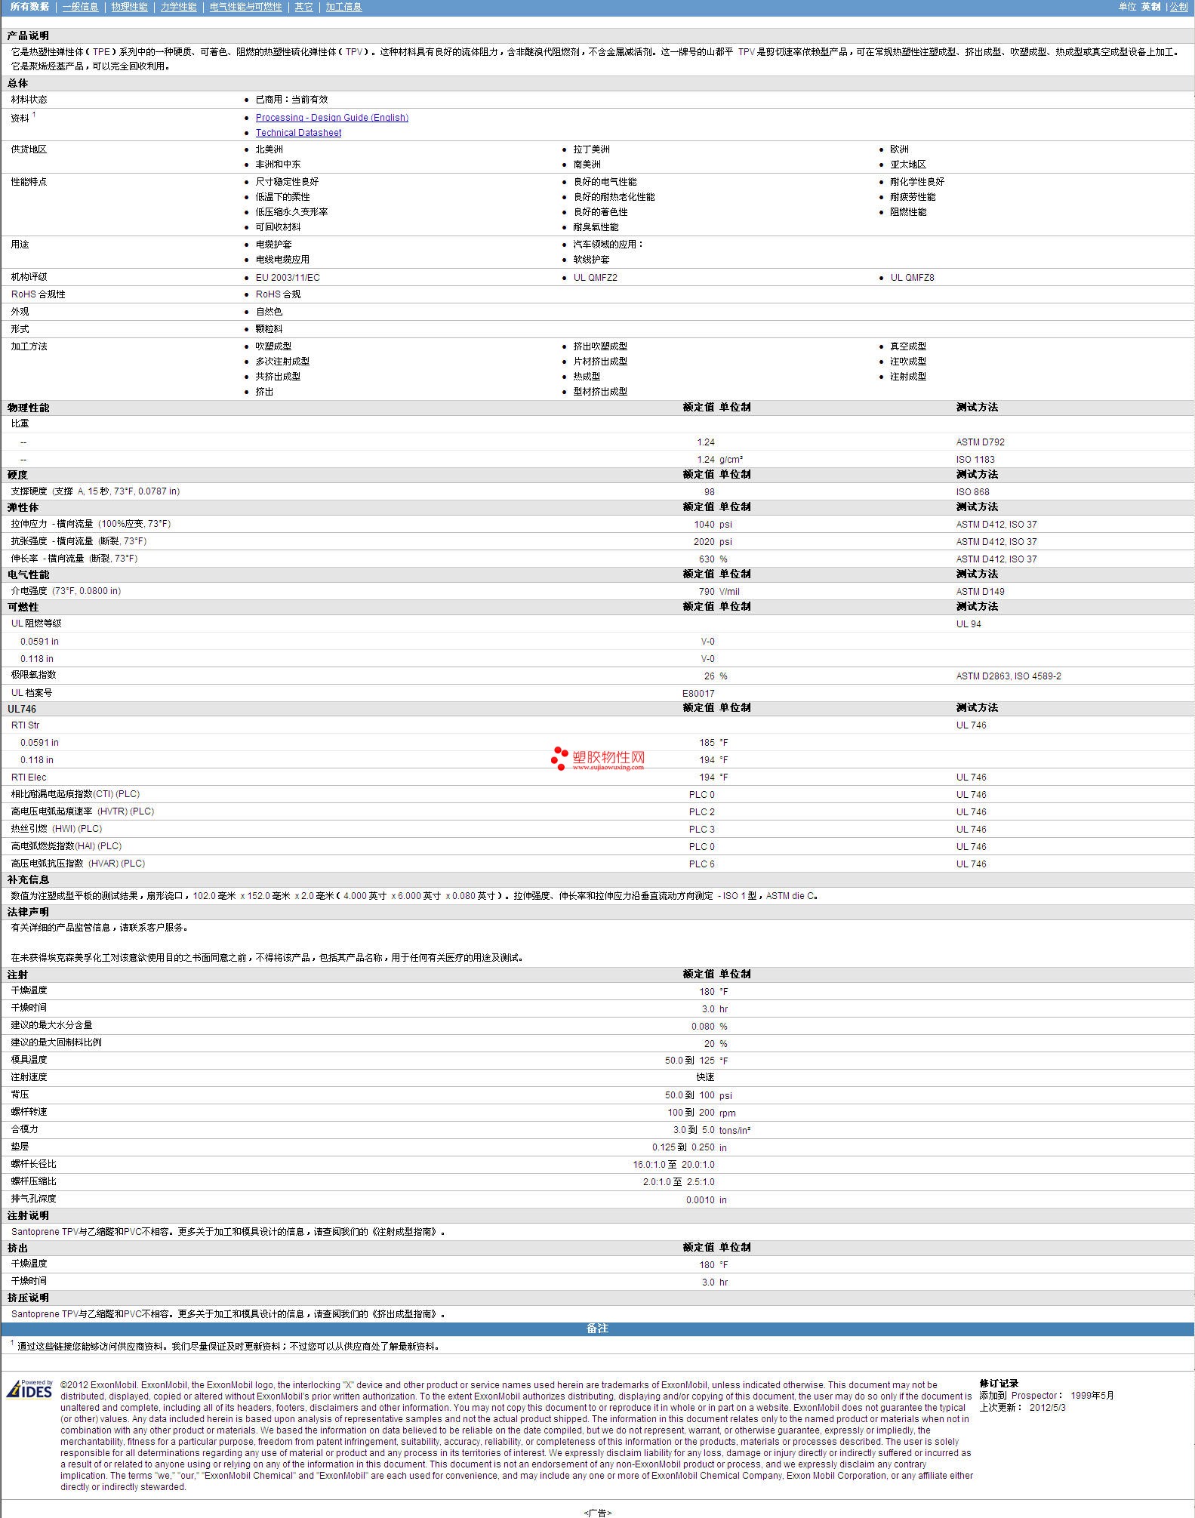Open the 电气性能与可燃性 tab

(245, 7)
